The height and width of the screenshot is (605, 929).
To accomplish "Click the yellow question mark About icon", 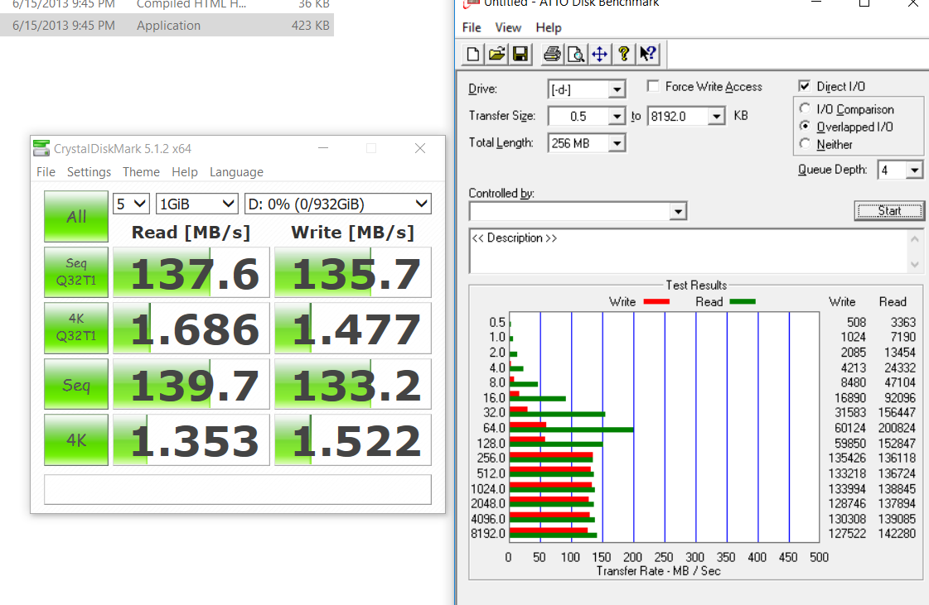I will click(x=623, y=55).
